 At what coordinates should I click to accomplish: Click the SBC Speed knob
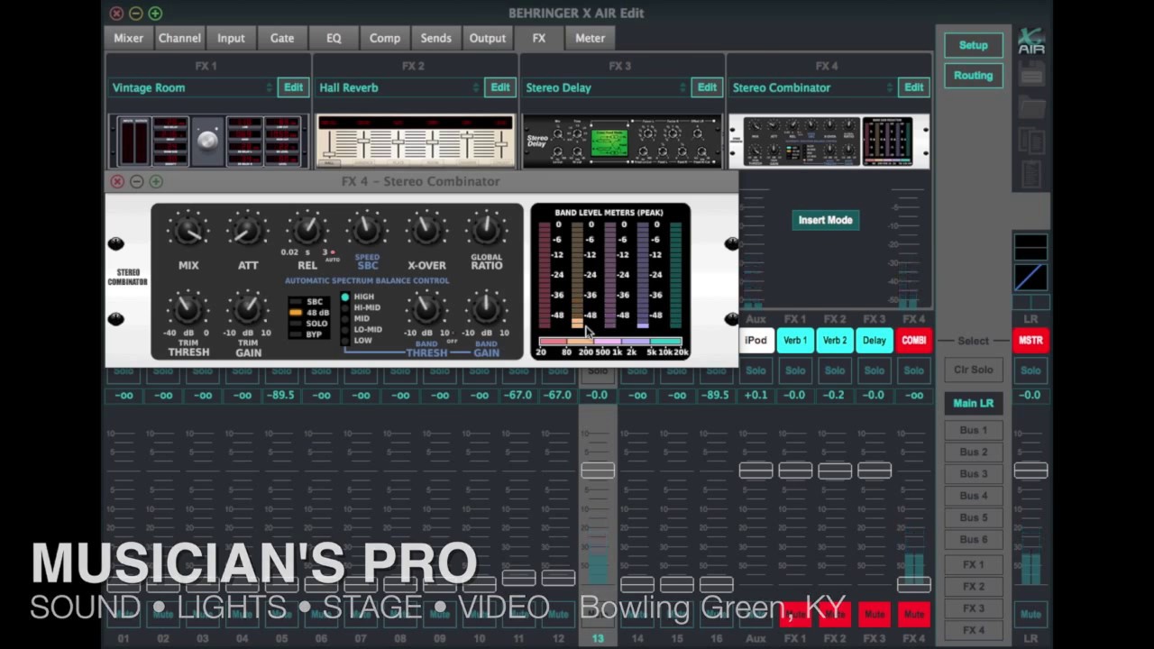pyautogui.click(x=367, y=230)
